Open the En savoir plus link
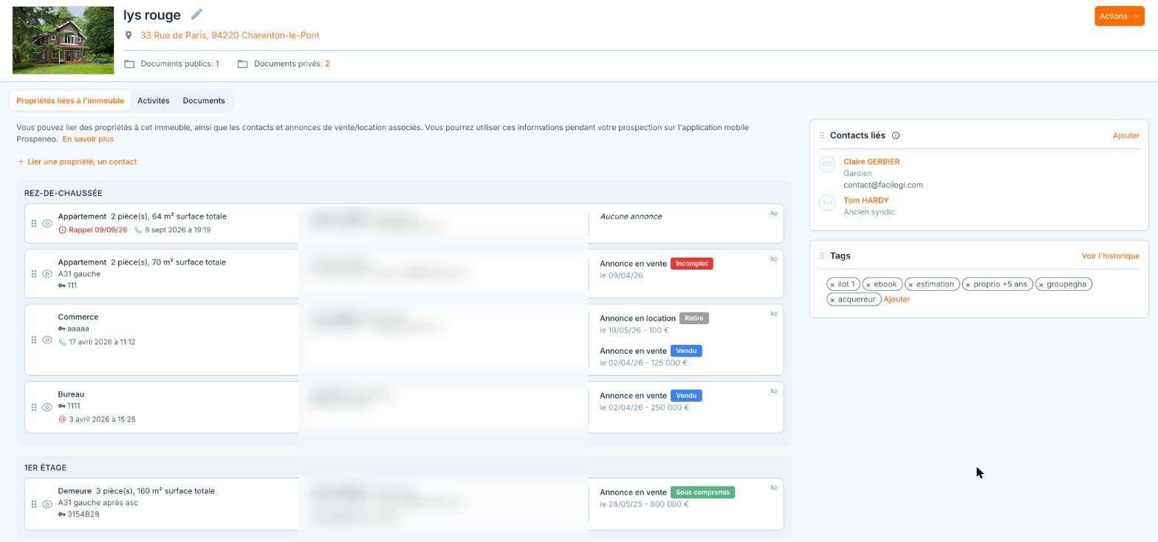The height and width of the screenshot is (542, 1158). click(x=88, y=139)
